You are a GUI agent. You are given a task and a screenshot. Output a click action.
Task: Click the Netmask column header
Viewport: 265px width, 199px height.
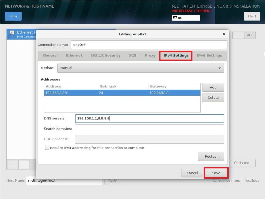click(x=123, y=86)
